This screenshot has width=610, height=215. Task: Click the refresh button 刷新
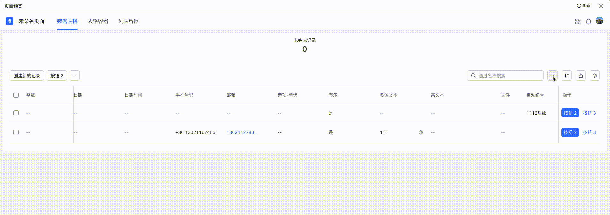pyautogui.click(x=584, y=6)
